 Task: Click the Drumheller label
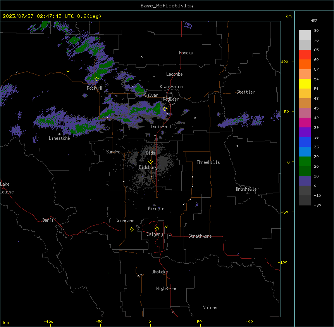pyautogui.click(x=247, y=189)
